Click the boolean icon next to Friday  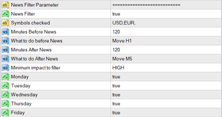coord(5,113)
